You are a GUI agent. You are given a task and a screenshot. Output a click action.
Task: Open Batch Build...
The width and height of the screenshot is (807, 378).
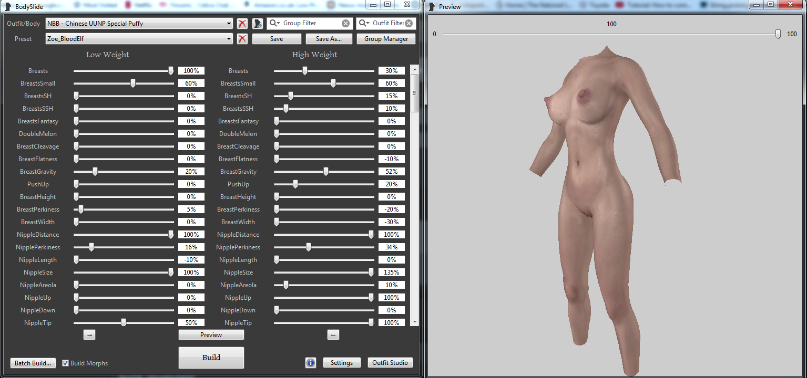click(33, 363)
